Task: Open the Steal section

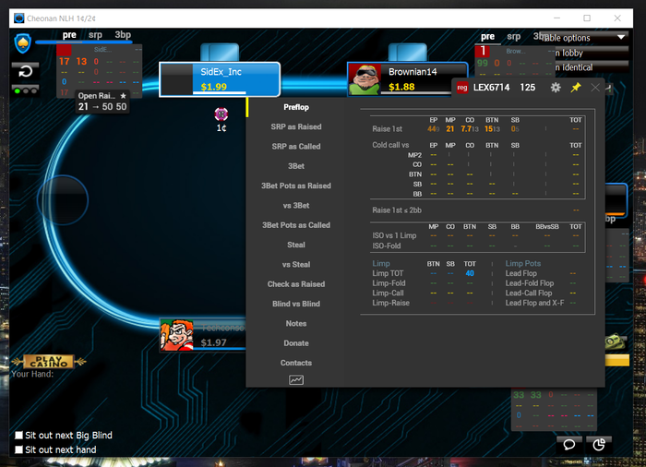Action: 296,245
